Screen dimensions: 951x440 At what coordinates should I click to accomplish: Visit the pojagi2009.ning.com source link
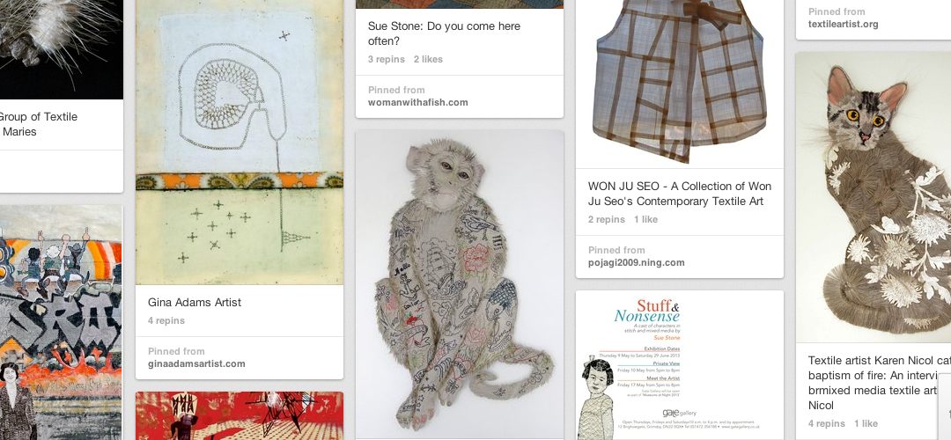click(637, 262)
